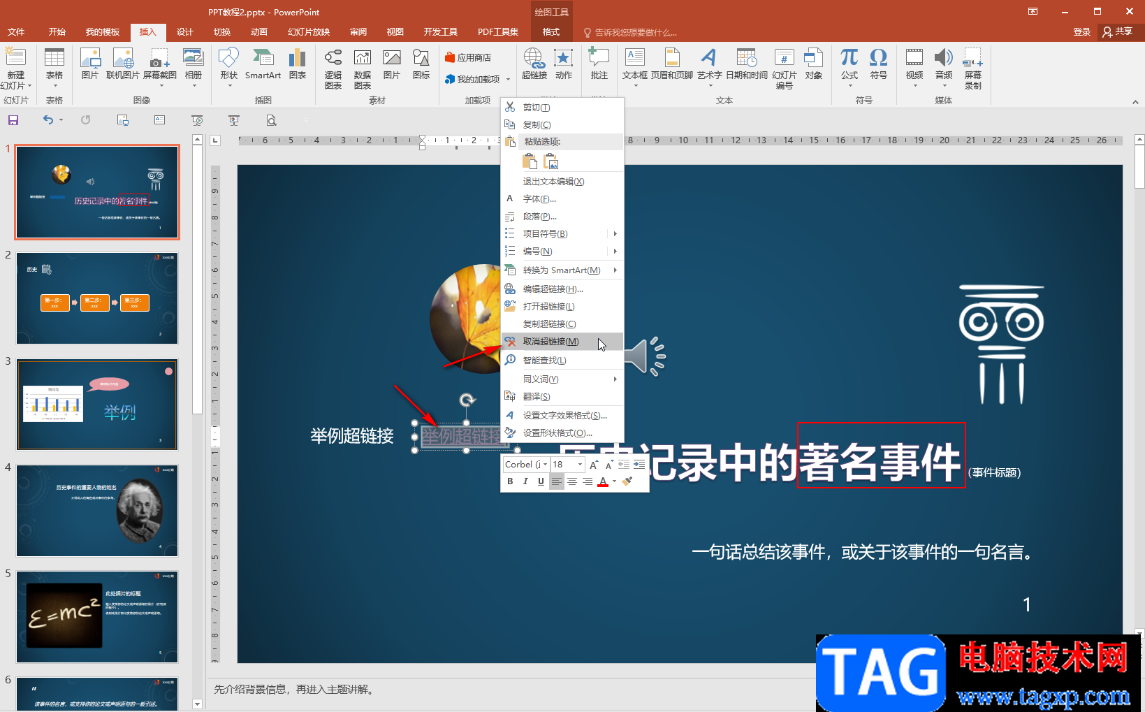The image size is (1145, 712).
Task: Select the keep-source-formatting paste option icon
Action: point(530,161)
